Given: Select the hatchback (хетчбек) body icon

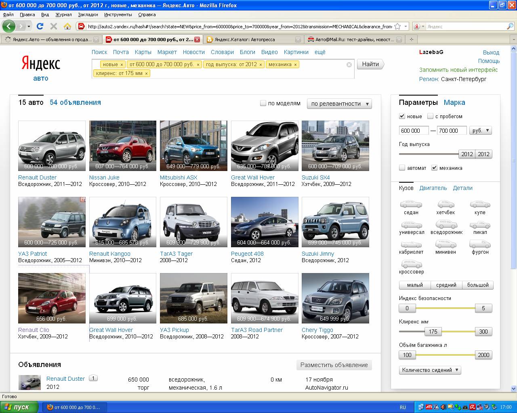Looking at the screenshot, I should click(446, 204).
